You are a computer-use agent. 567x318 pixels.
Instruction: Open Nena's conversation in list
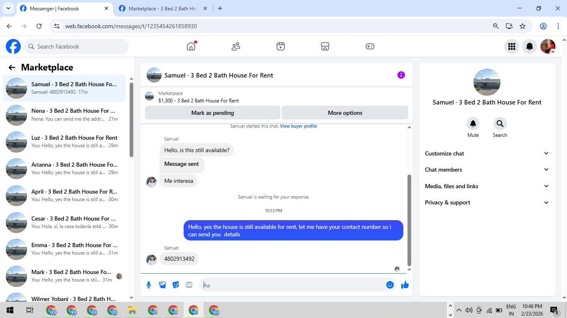(64, 115)
